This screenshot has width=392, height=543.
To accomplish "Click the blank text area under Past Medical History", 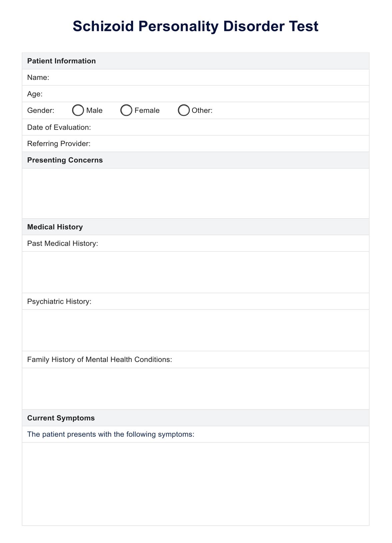I will (196, 272).
